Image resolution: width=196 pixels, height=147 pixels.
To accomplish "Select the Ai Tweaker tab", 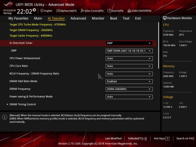I will 56,19.
